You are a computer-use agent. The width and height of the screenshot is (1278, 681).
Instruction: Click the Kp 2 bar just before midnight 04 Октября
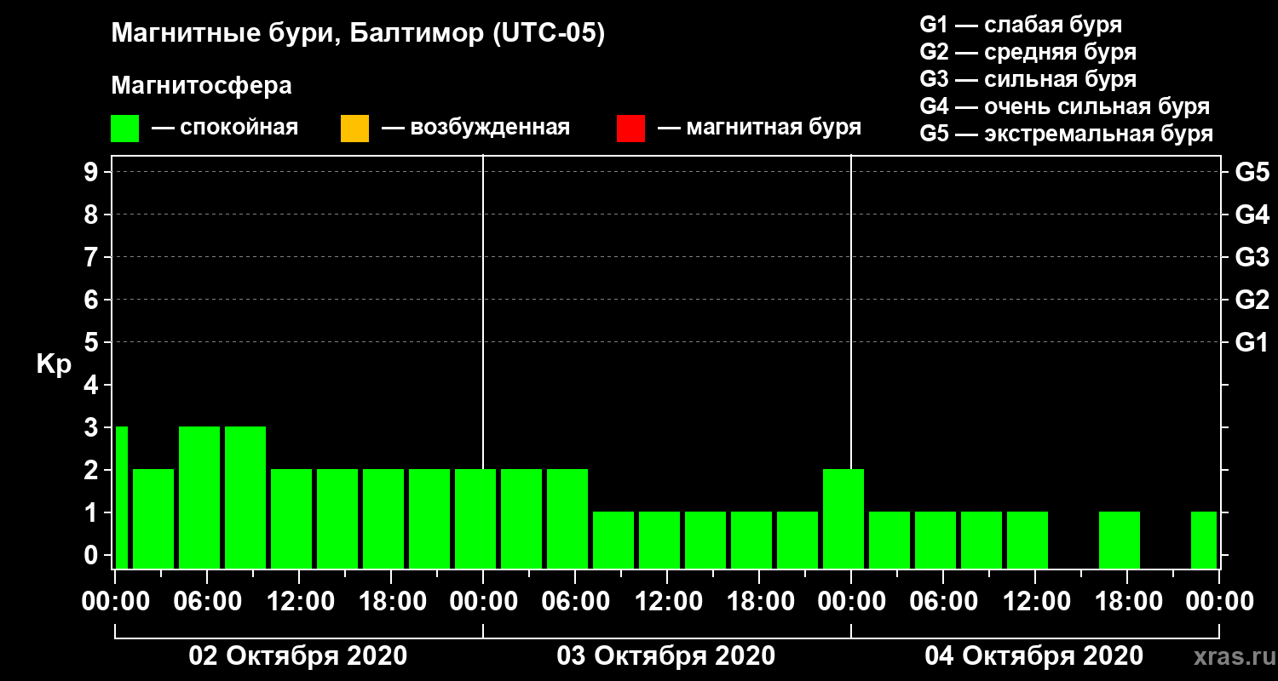(x=843, y=519)
